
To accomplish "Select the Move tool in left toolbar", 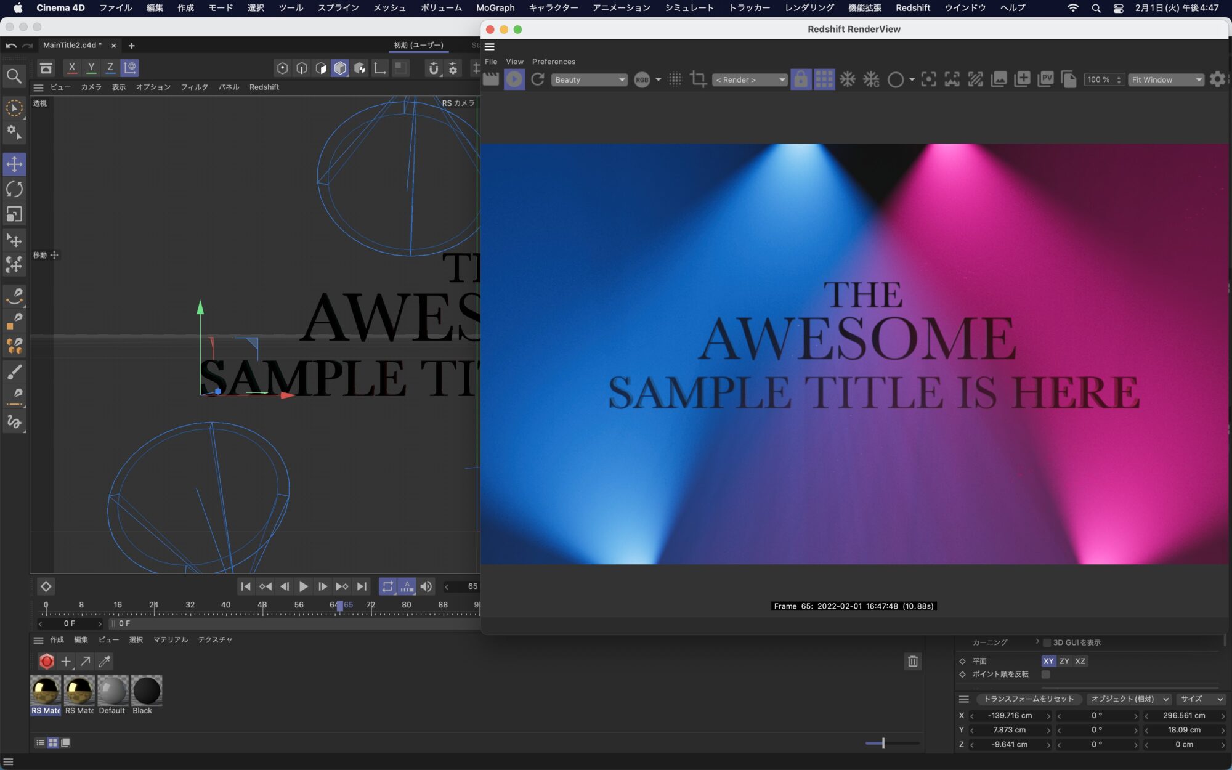I will [14, 164].
